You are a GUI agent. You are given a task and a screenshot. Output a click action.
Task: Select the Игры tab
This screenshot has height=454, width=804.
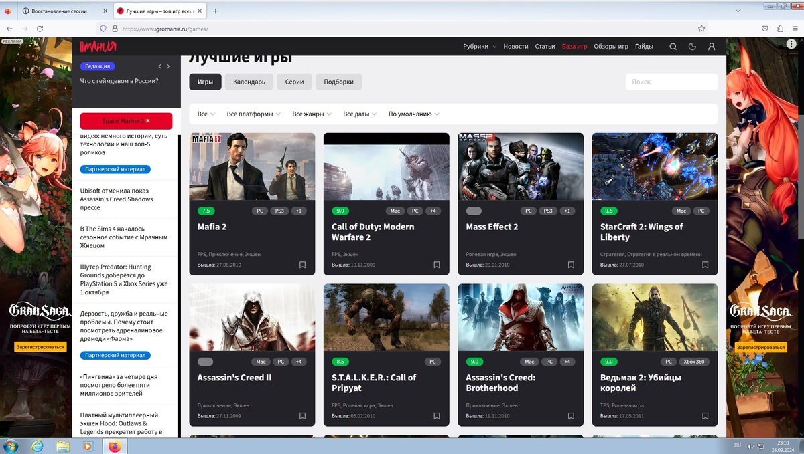pos(205,82)
